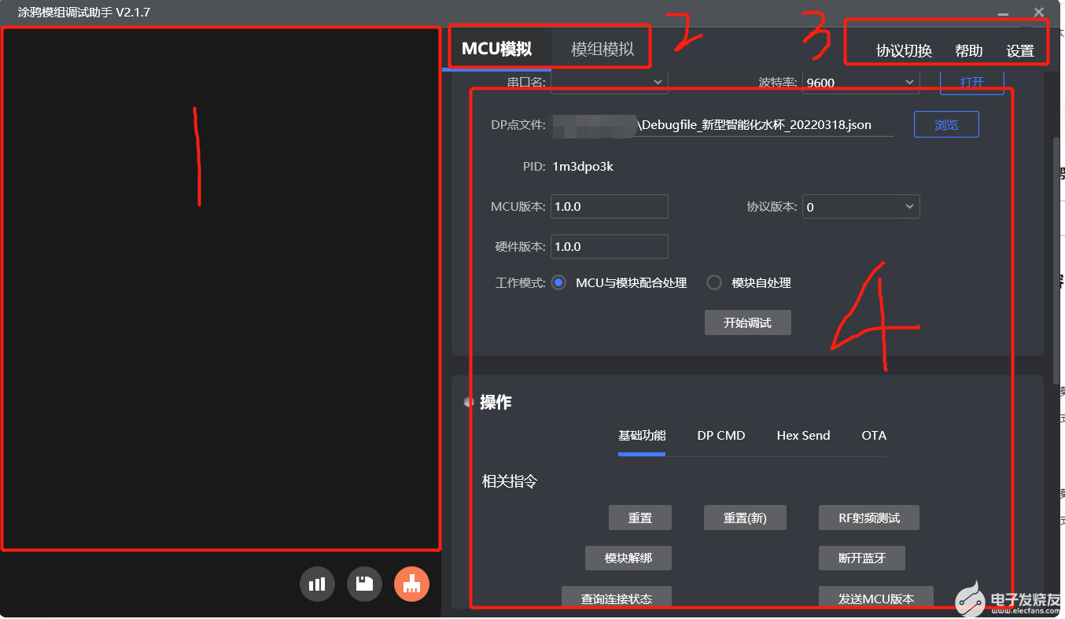Click the 断开蓝牙 button
This screenshot has width=1065, height=619.
point(862,558)
